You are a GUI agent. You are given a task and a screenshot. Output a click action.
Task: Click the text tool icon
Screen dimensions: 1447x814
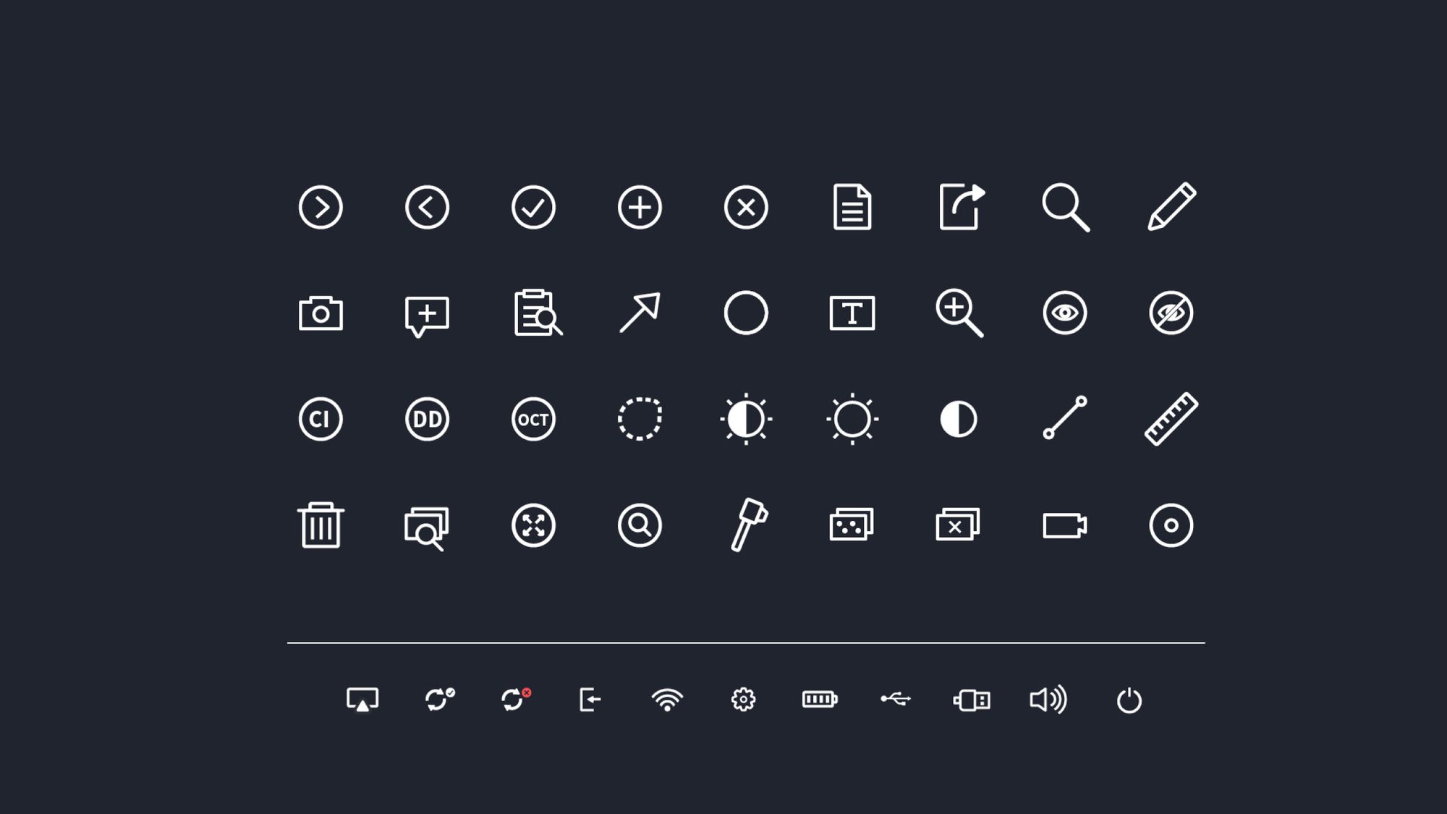point(851,313)
